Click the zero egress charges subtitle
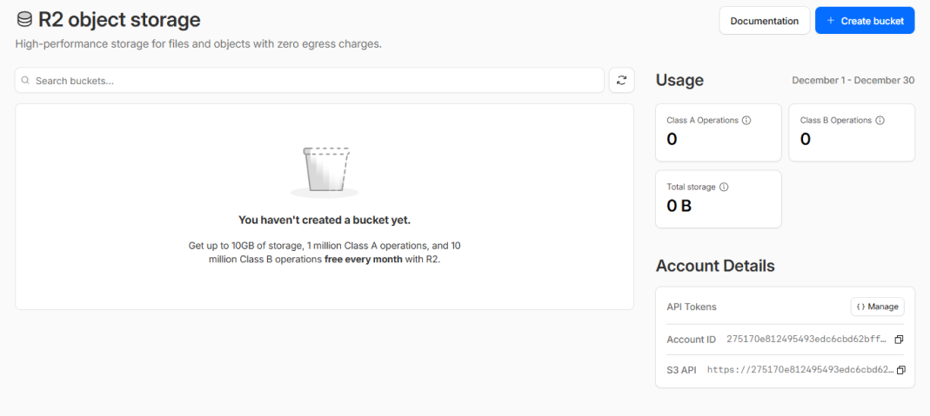 tap(198, 44)
